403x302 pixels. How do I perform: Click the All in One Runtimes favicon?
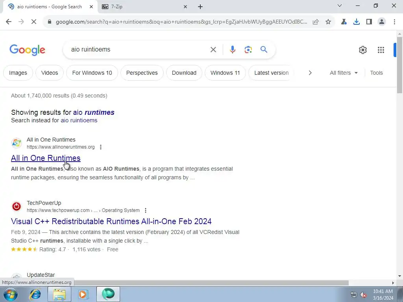pyautogui.click(x=17, y=143)
